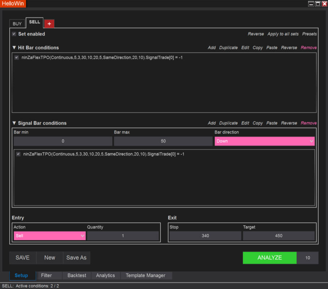Uncheck the Signal Bar ninZaFlexTPO condition
Screen dimensions: 328x289
point(18,154)
